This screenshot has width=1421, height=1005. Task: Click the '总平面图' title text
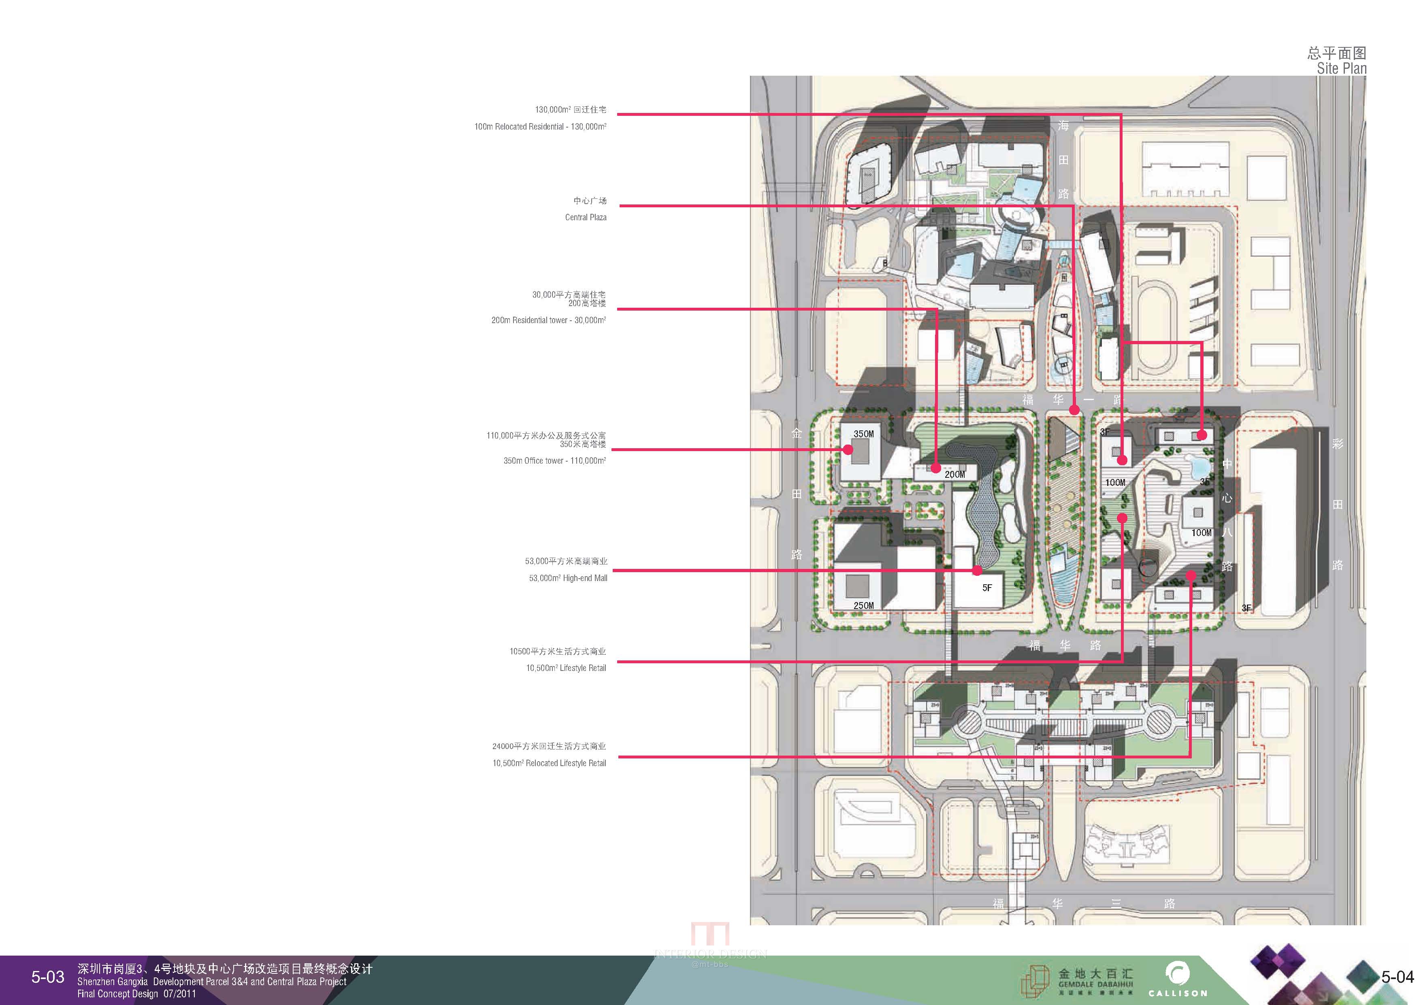pyautogui.click(x=1336, y=53)
